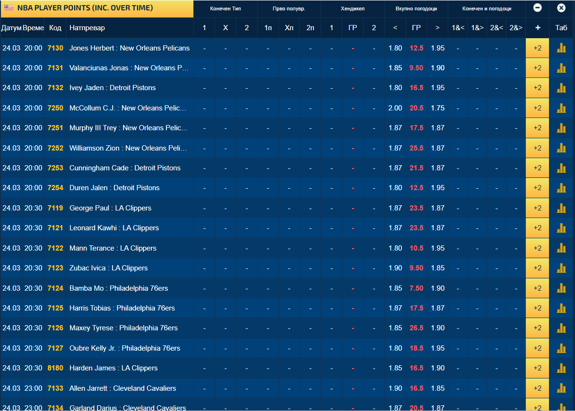The width and height of the screenshot is (575, 411).
Task: Expand +2 more bets for Jones Herbert
Action: tap(537, 48)
